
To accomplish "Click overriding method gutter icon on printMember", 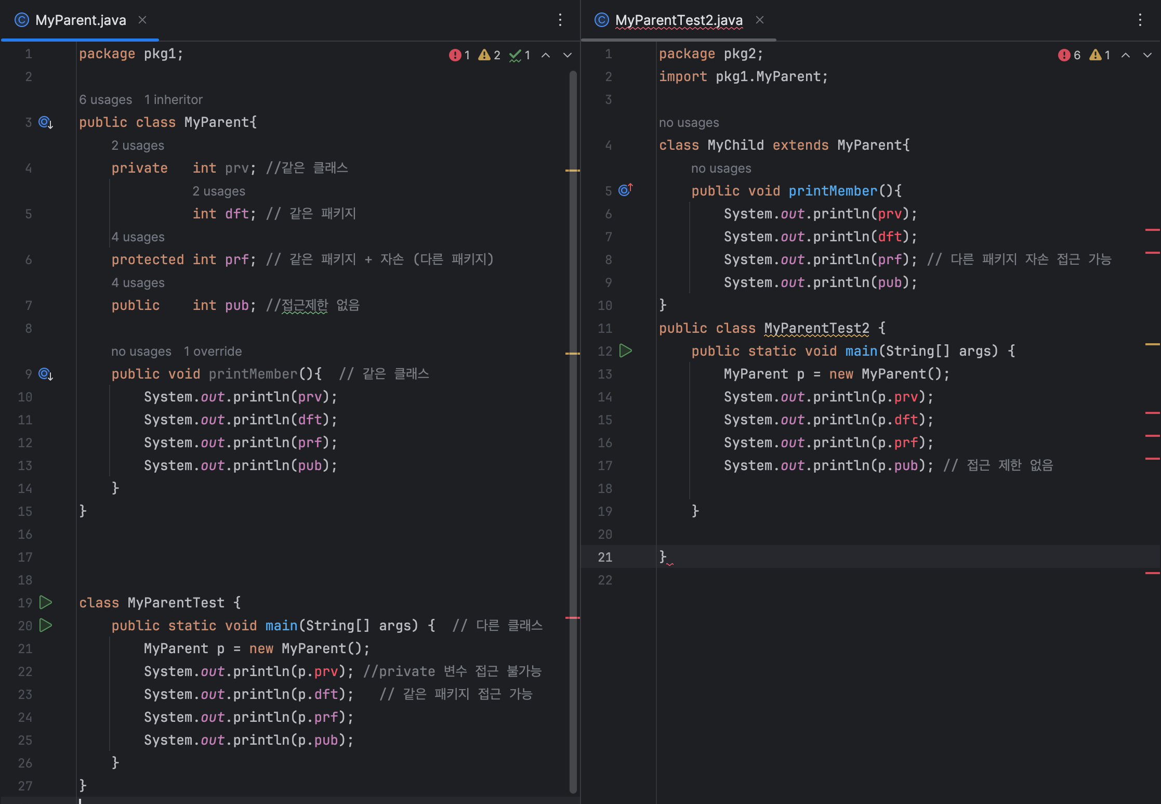I will coord(625,190).
